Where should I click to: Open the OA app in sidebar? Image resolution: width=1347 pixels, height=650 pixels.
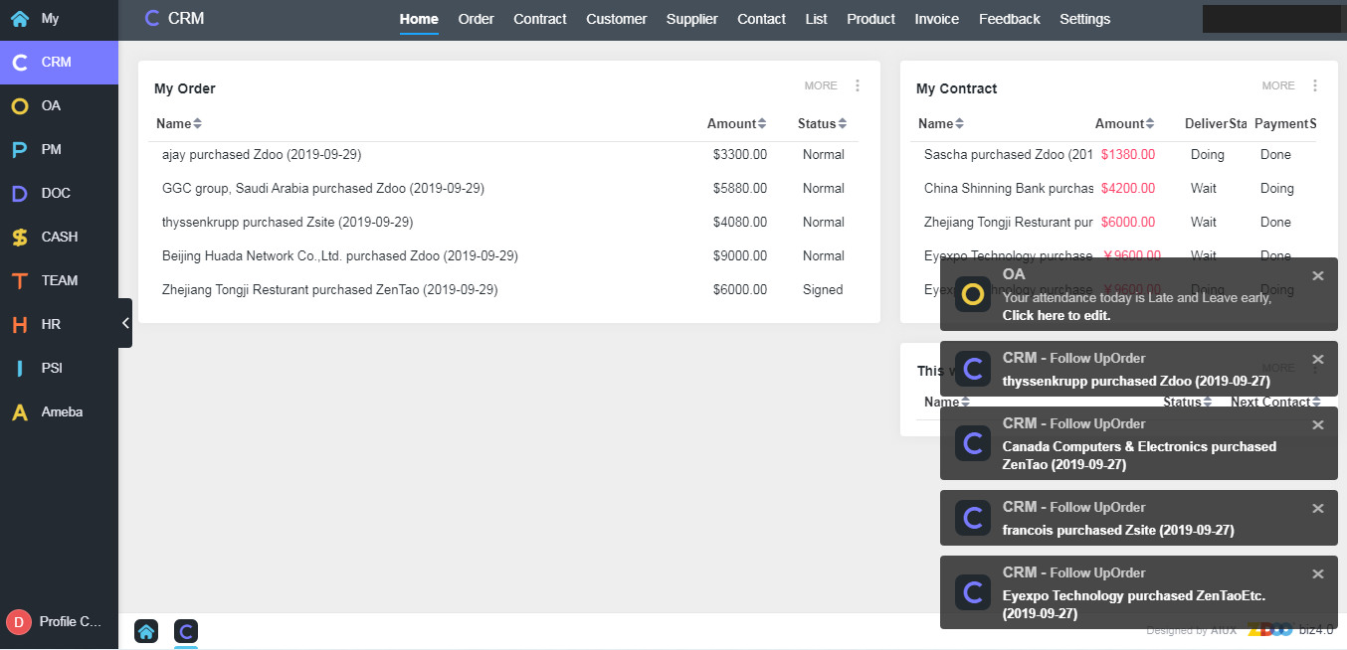tap(59, 105)
